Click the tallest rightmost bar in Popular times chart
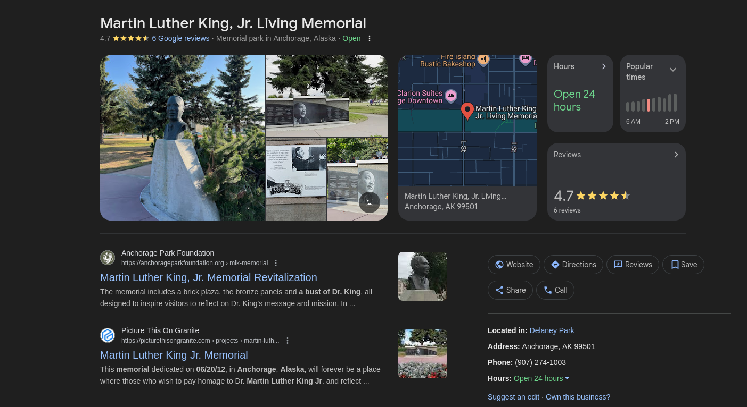The width and height of the screenshot is (747, 407). tap(675, 103)
